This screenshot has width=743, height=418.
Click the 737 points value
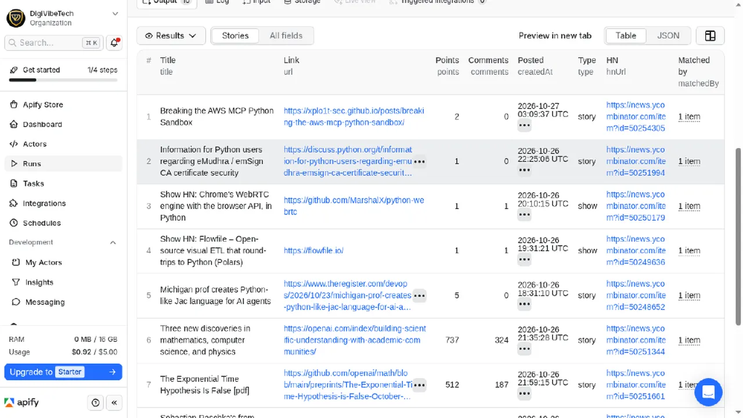click(452, 340)
